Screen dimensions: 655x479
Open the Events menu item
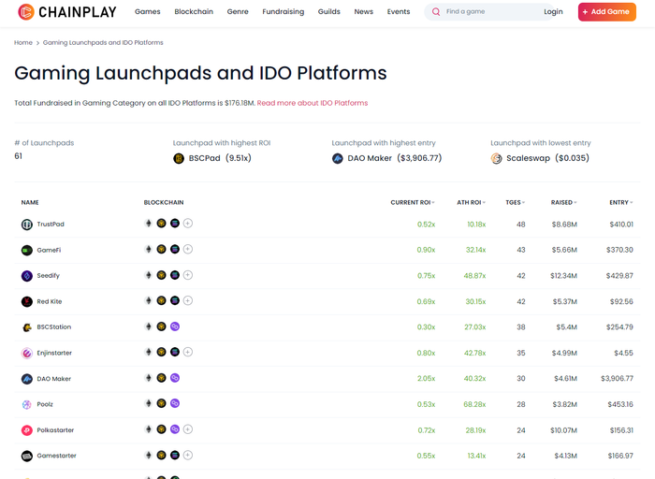[399, 11]
